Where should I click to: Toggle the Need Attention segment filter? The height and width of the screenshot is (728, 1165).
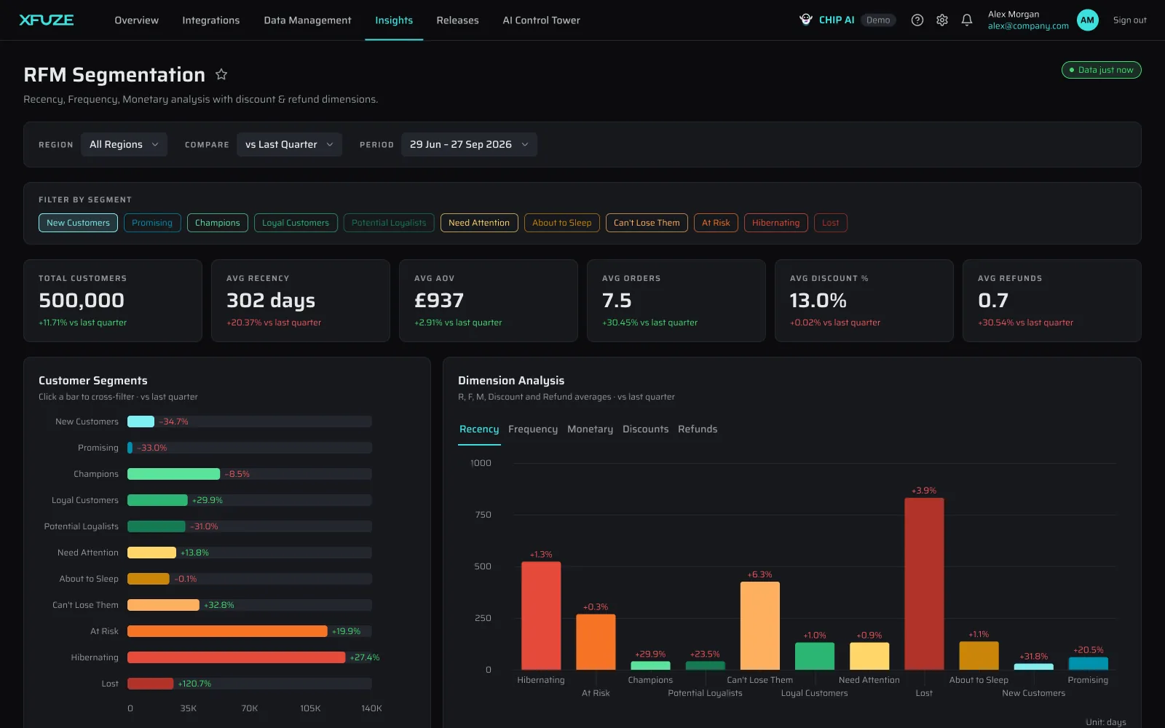tap(479, 223)
